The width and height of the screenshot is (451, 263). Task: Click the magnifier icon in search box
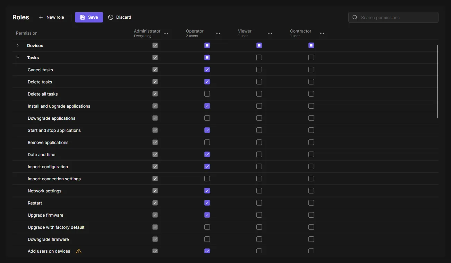tap(355, 17)
